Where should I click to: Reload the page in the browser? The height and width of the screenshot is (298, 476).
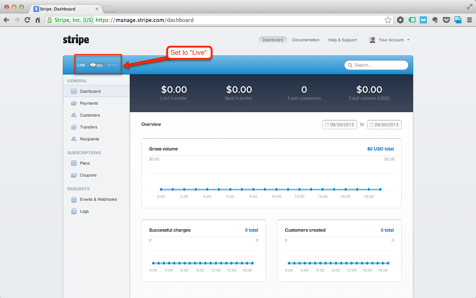click(x=27, y=20)
